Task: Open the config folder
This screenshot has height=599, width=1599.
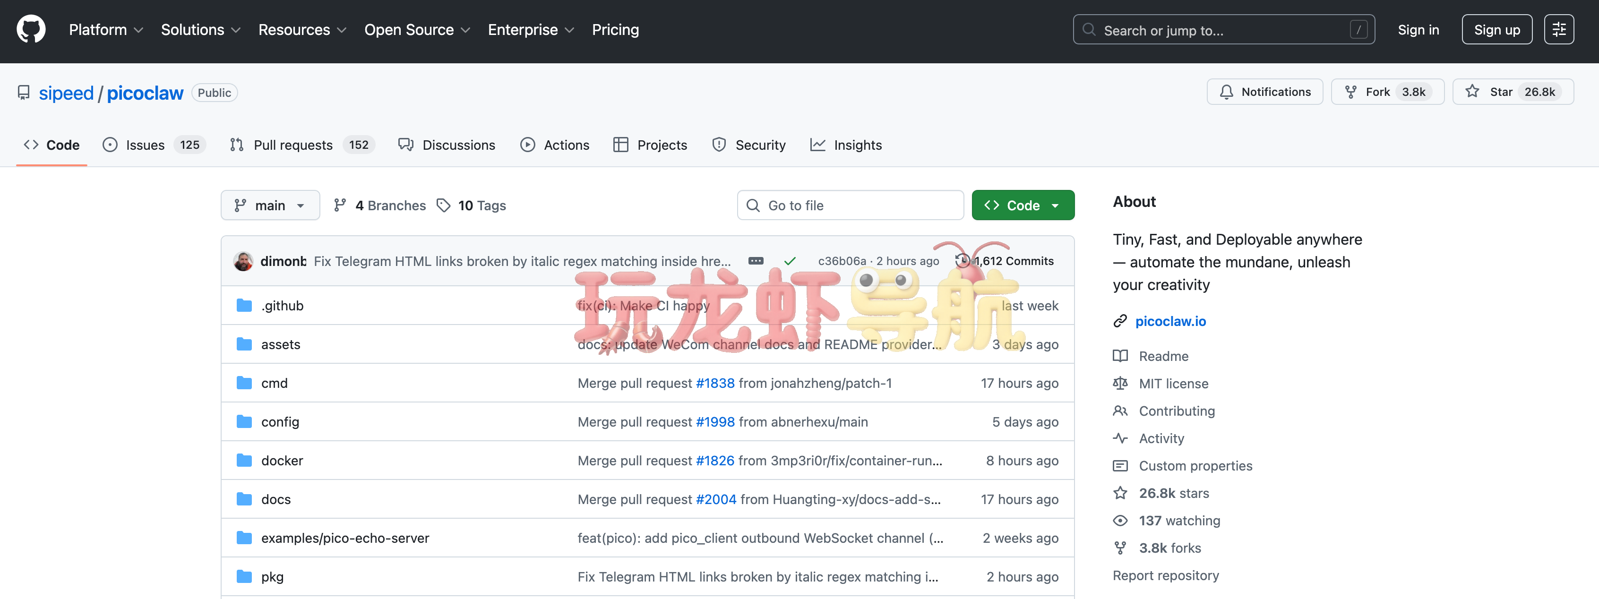Action: pyautogui.click(x=280, y=422)
